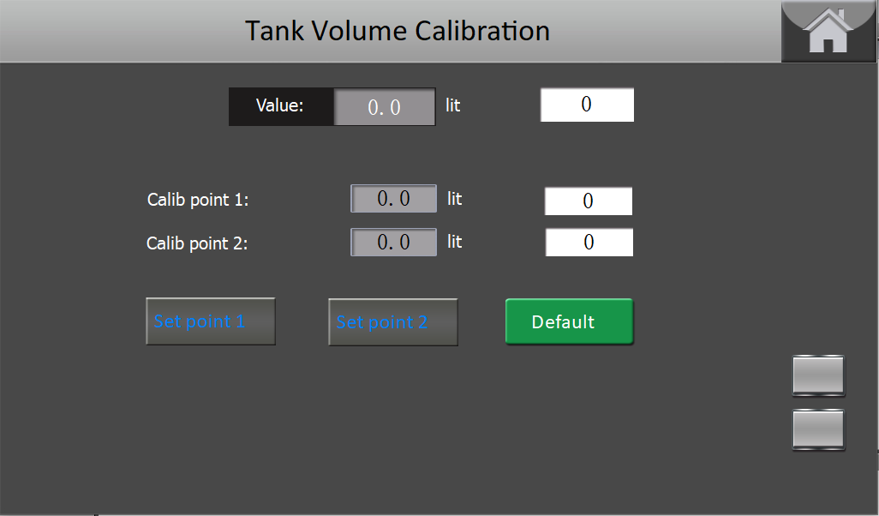Screen dimensions: 879x516
Task: Click the "lit" unit in Calib point 1 row
Action: tap(454, 199)
